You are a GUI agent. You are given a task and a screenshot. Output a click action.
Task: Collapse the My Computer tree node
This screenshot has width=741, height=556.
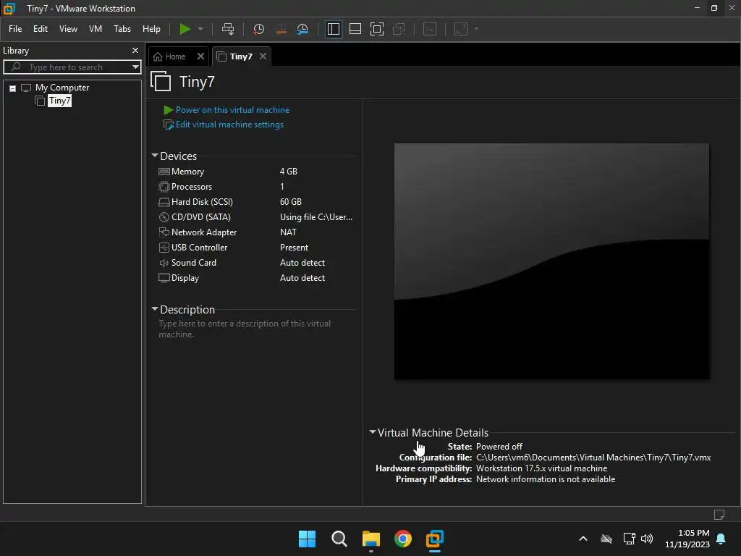click(x=13, y=88)
